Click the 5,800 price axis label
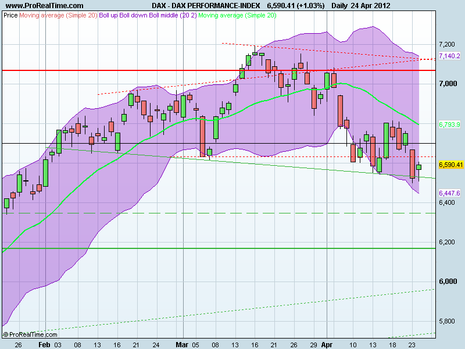This screenshot has width=465, height=349. point(446,321)
